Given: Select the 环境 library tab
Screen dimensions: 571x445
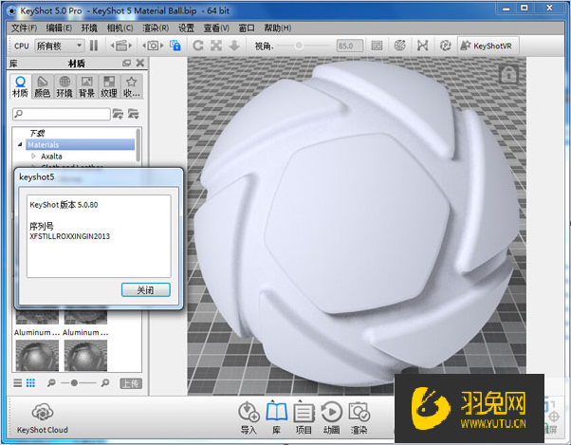Looking at the screenshot, I should [64, 86].
